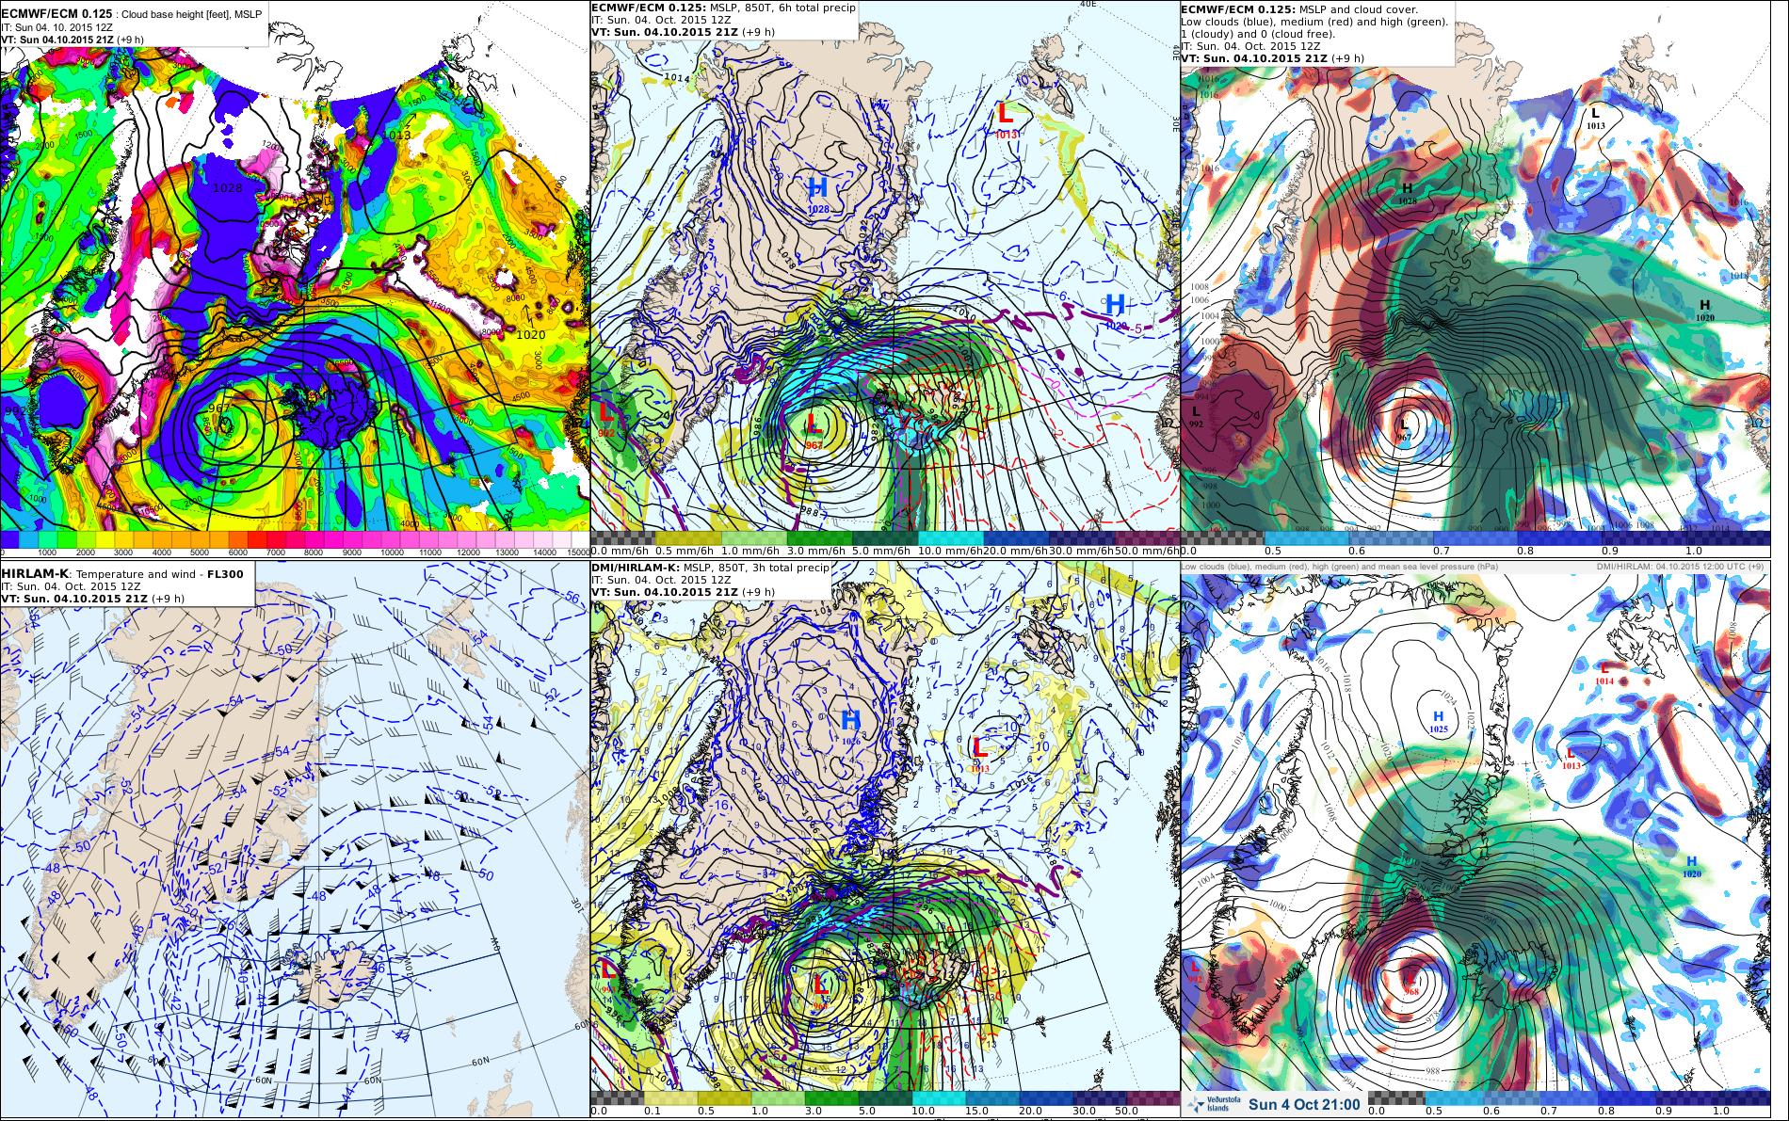Click the 1028 pressure label in the cloud base height map
Image resolution: width=1789 pixels, height=1121 pixels.
click(x=228, y=188)
